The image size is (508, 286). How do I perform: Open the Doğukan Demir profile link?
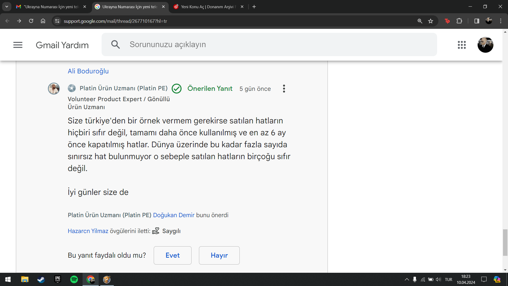(x=174, y=215)
